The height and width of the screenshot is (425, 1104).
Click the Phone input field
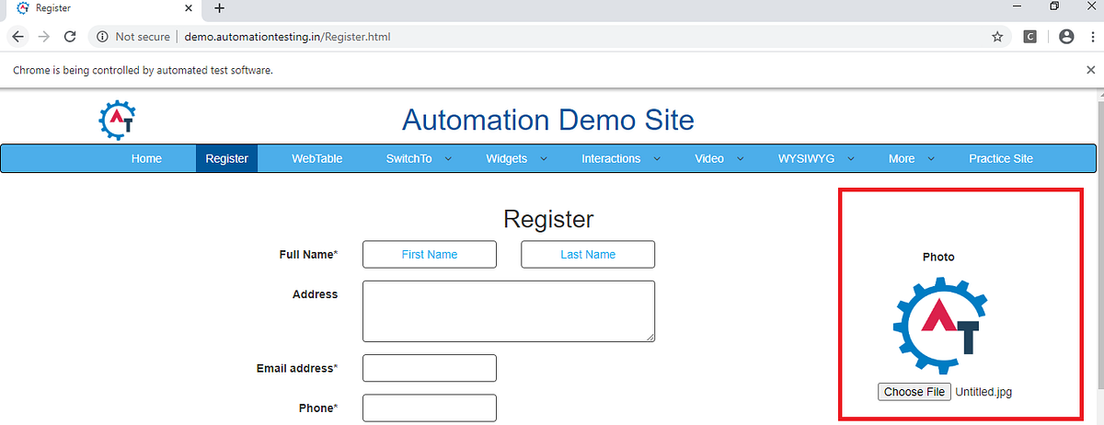tap(430, 408)
